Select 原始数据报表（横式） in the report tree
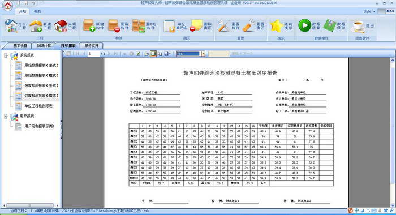The image size is (396, 215). [41, 75]
